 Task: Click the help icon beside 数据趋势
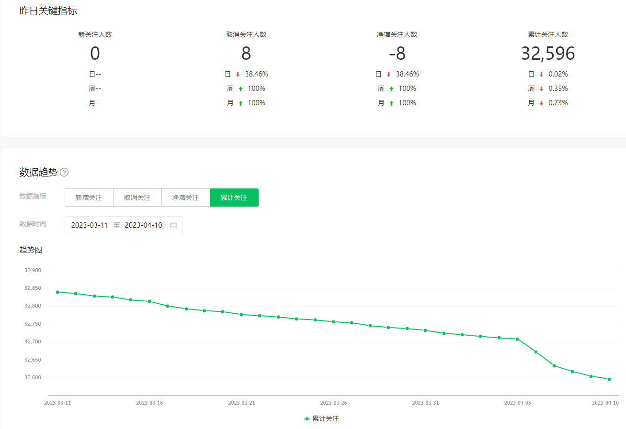(64, 173)
